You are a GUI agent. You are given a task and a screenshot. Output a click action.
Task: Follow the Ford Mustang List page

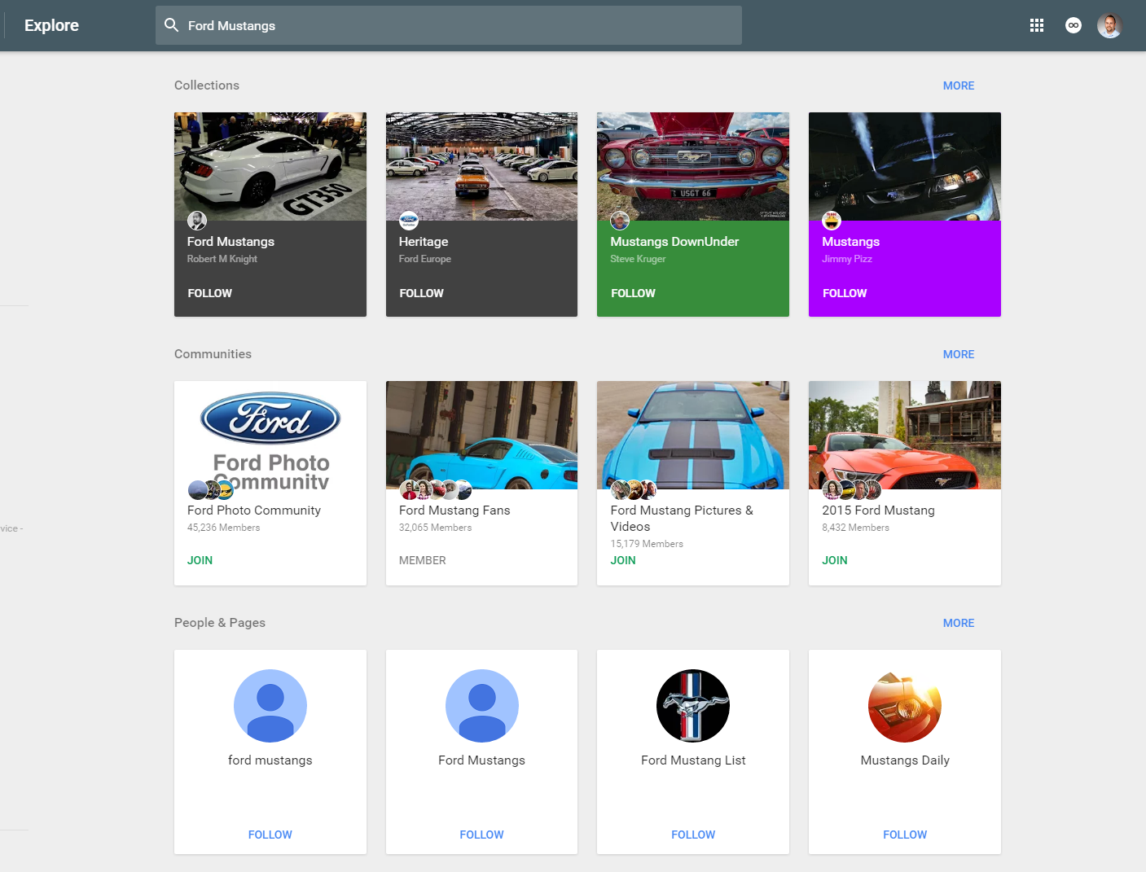[692, 835]
